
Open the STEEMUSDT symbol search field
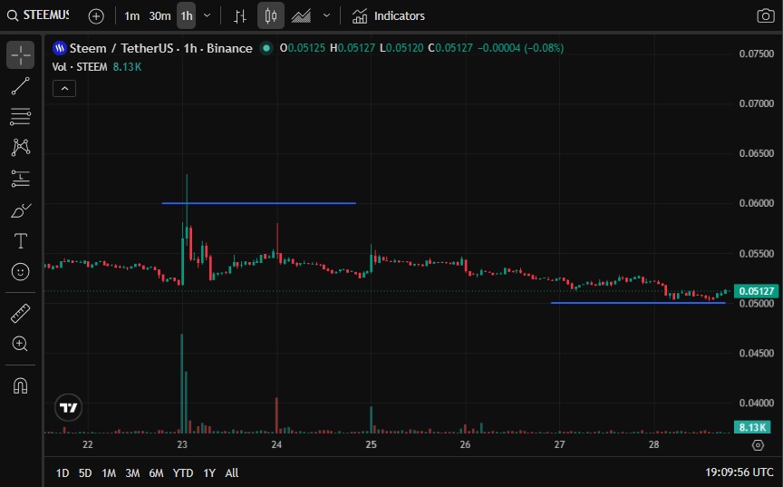pyautogui.click(x=38, y=15)
